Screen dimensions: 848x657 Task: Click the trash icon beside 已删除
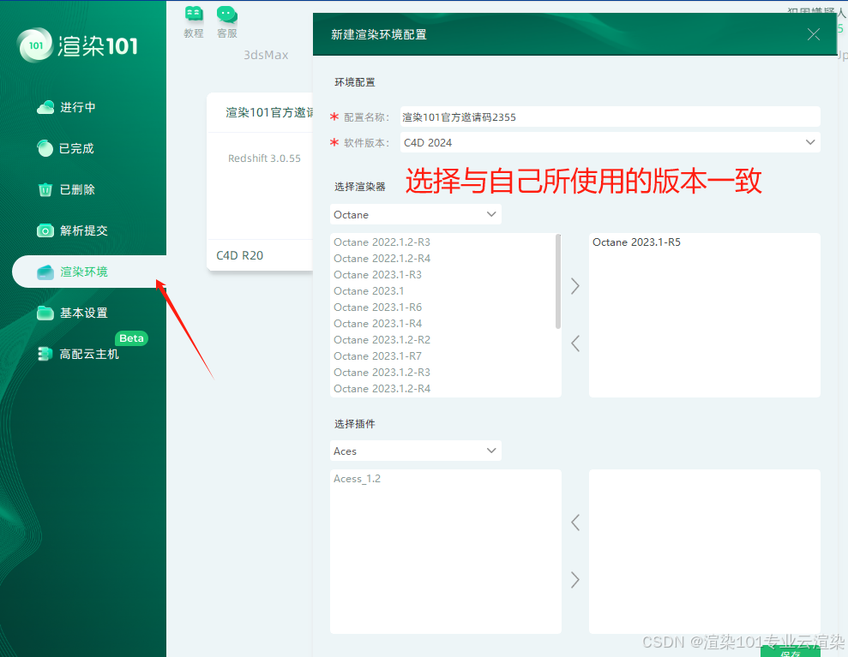pyautogui.click(x=45, y=189)
